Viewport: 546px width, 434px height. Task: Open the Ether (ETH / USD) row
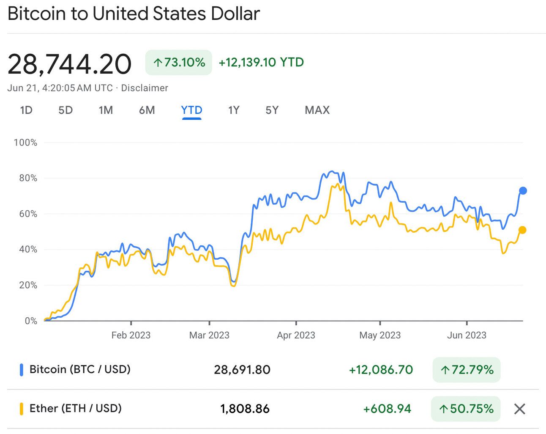pyautogui.click(x=75, y=409)
